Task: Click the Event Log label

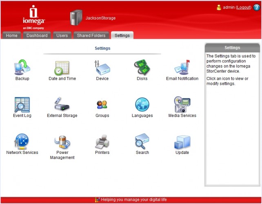Action: (22, 116)
